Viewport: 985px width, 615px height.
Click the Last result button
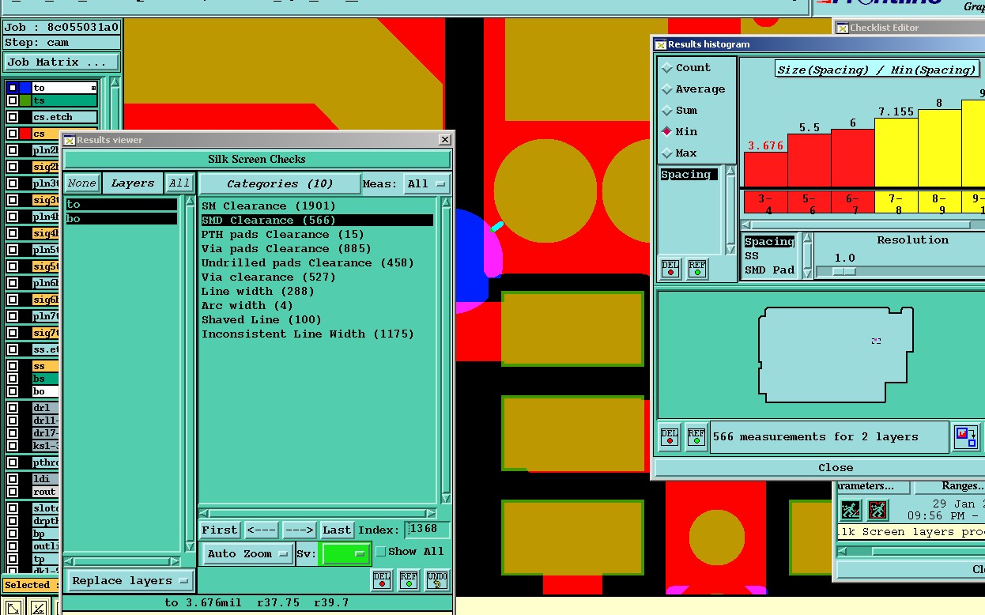(x=337, y=530)
